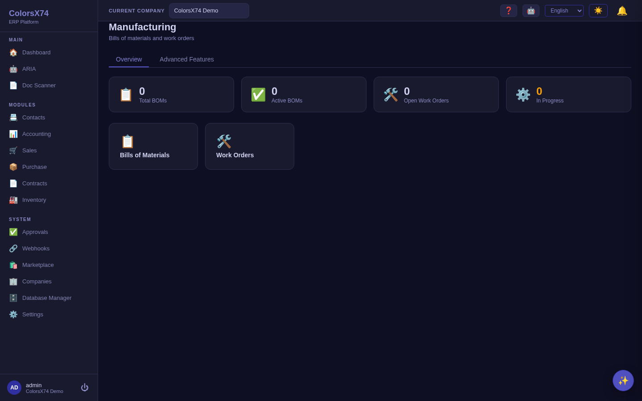This screenshot has width=642, height=401.
Task: Click the Open Work Orders stat card
Action: tap(436, 94)
